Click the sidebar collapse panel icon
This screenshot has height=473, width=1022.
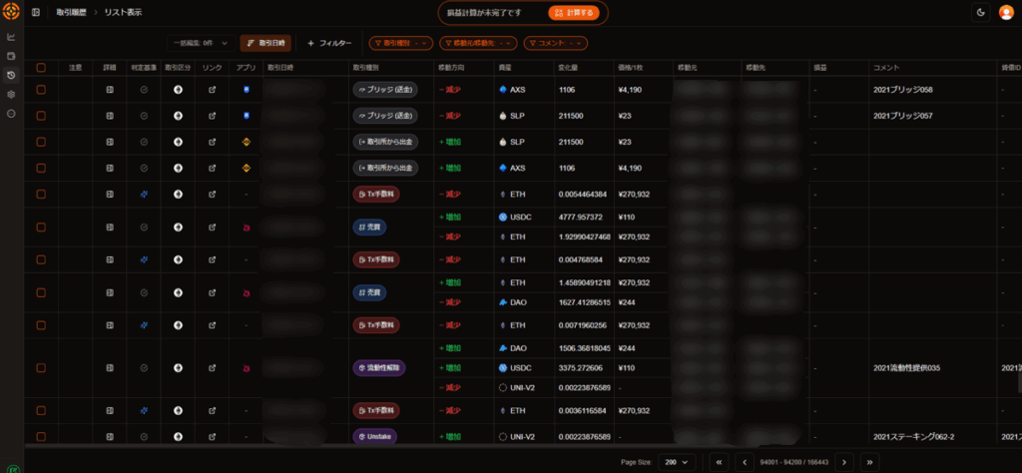[37, 13]
